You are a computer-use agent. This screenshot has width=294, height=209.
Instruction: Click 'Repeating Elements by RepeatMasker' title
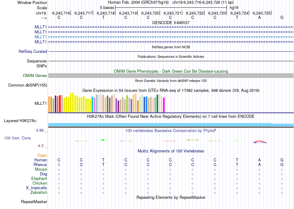click(x=171, y=197)
